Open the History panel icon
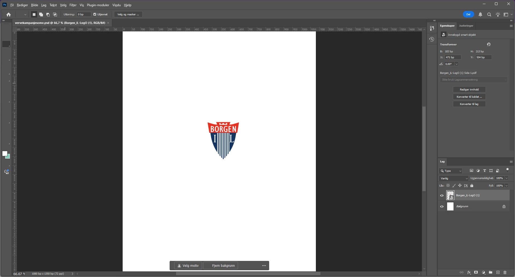Viewport: 515px width, 277px height. pyautogui.click(x=432, y=39)
